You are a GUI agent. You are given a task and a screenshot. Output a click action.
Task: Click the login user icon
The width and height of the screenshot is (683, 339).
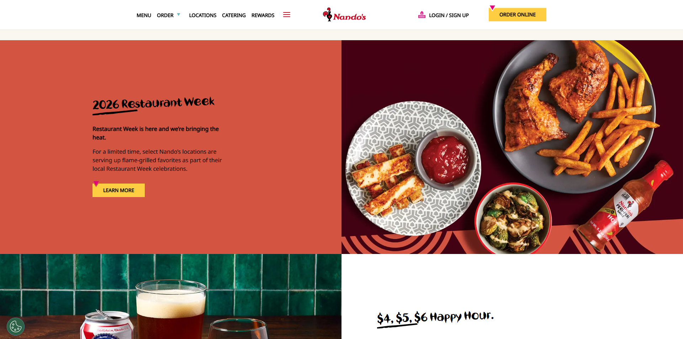[x=422, y=15]
